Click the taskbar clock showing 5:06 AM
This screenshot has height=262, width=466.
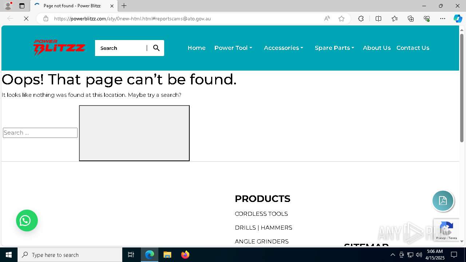click(435, 255)
